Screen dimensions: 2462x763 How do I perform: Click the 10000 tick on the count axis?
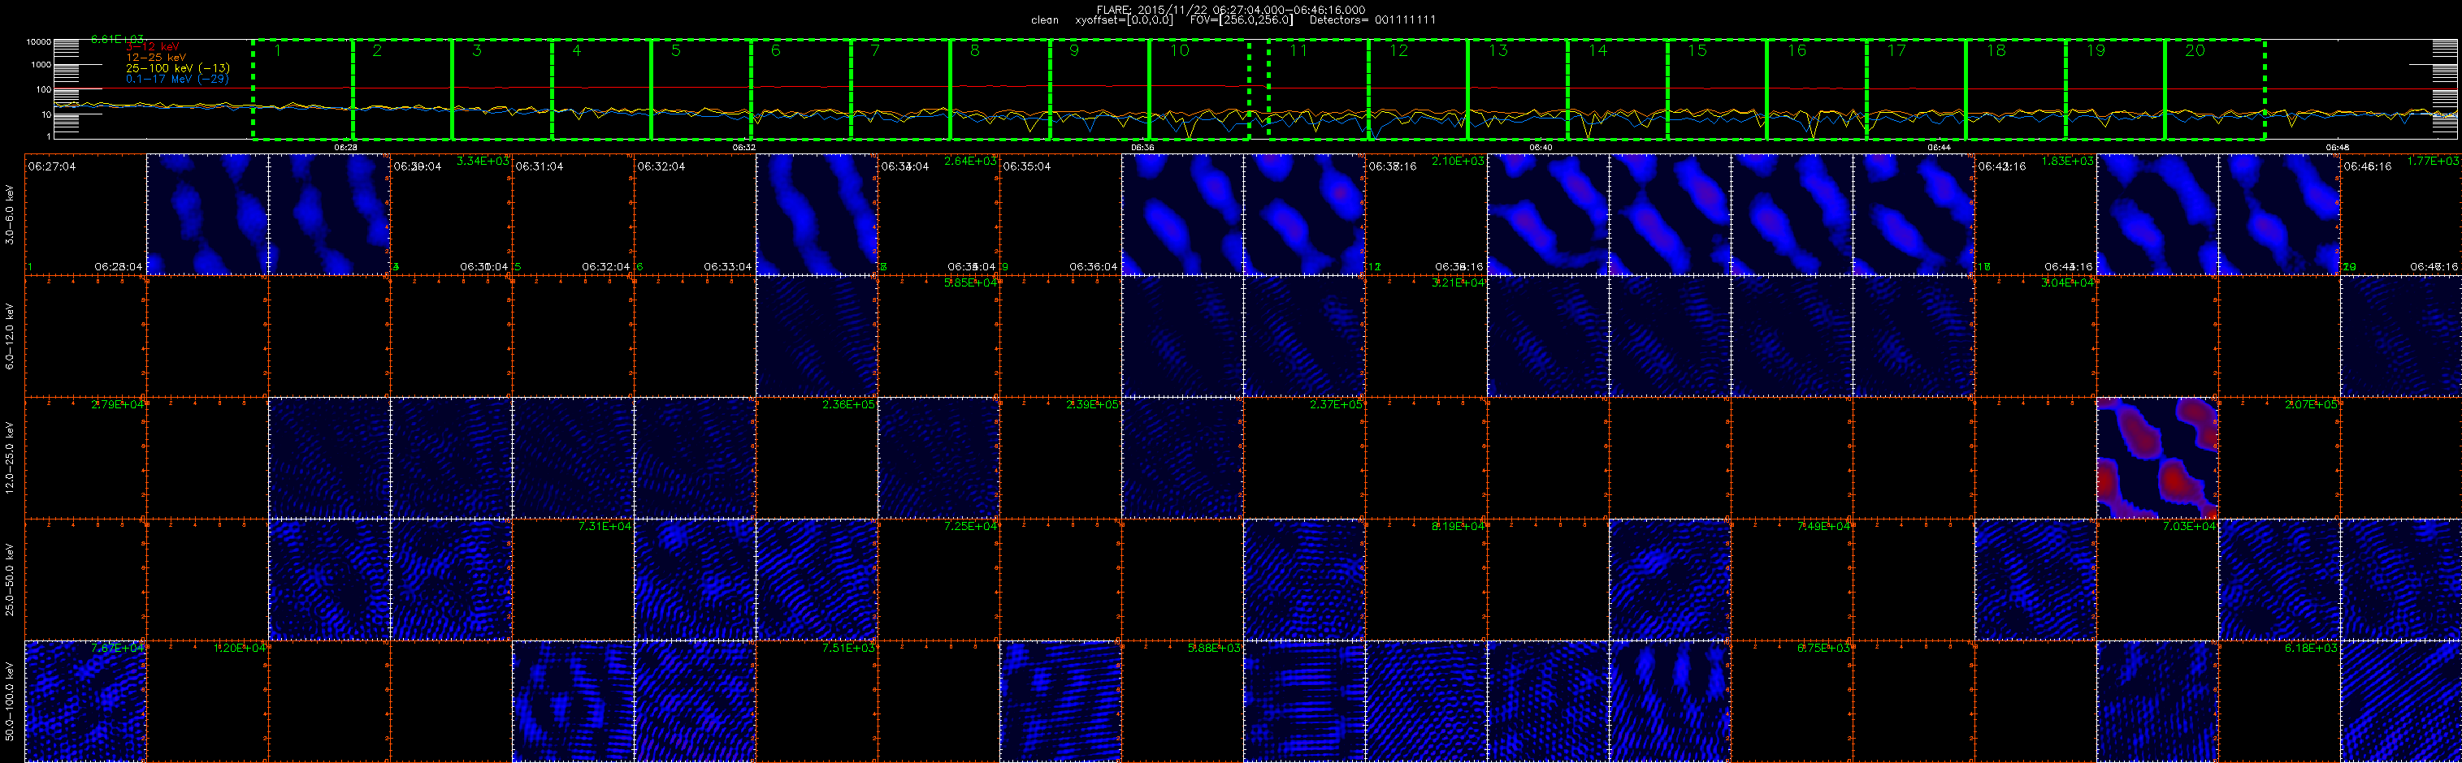(38, 42)
